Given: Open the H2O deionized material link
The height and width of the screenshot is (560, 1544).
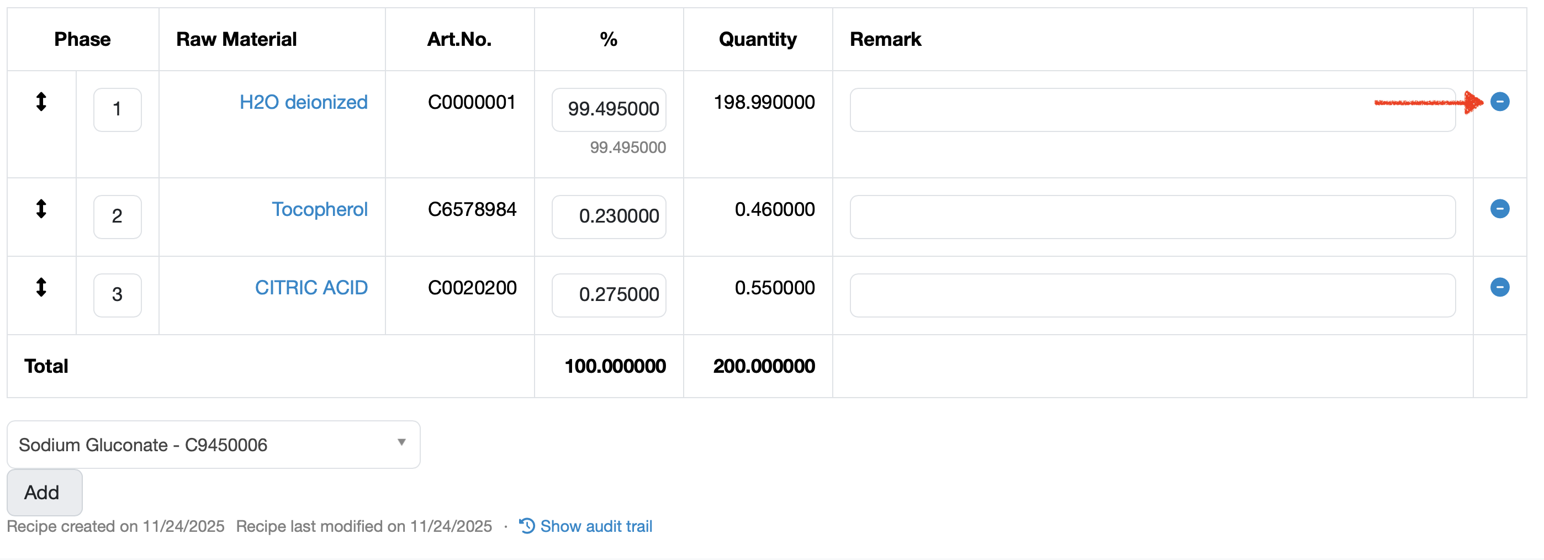Looking at the screenshot, I should [x=303, y=102].
